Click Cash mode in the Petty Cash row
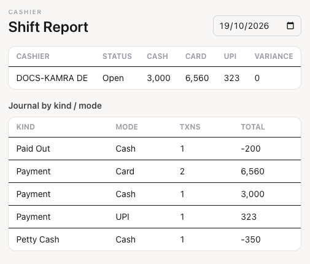The image size is (310, 264). [126, 239]
